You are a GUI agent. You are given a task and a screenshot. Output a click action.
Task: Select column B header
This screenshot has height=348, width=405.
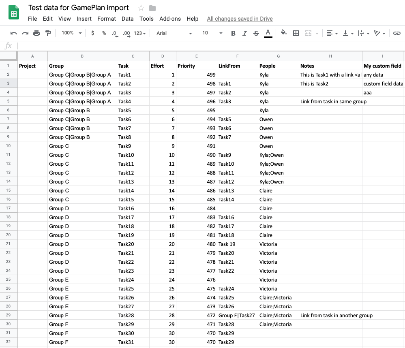(x=82, y=56)
